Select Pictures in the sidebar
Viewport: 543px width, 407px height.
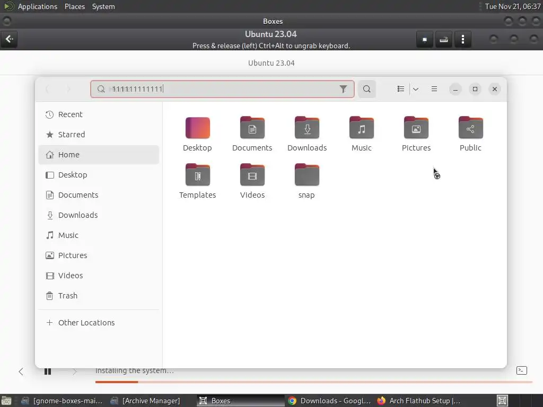pos(99,255)
